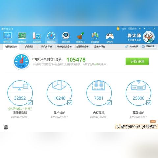Switch to 综合性能排行榜 tab
158x158 pixels.
64,47
